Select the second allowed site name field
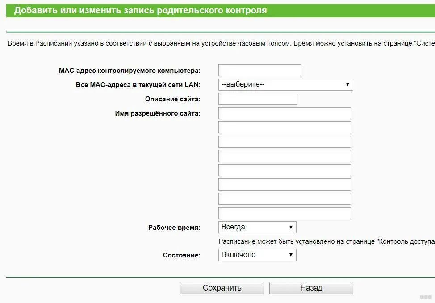435x303 pixels. pyautogui.click(x=284, y=128)
